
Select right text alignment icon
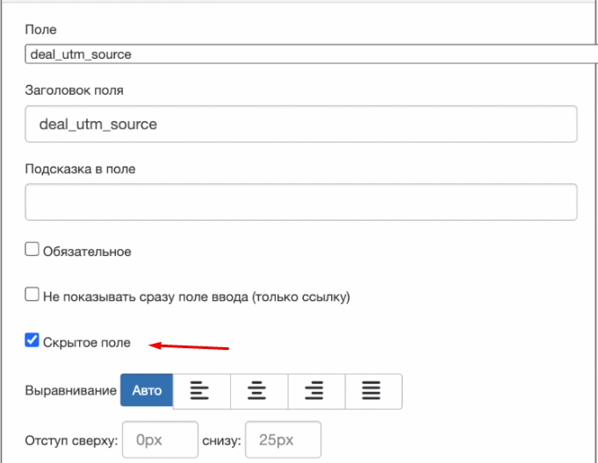pos(315,391)
